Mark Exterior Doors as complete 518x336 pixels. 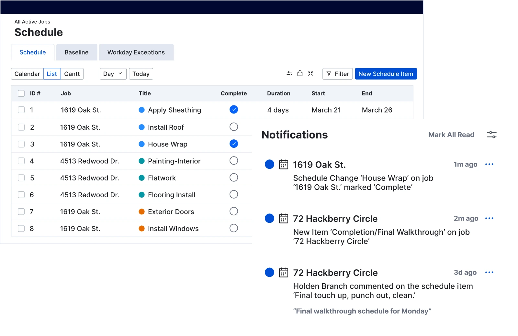pyautogui.click(x=234, y=211)
